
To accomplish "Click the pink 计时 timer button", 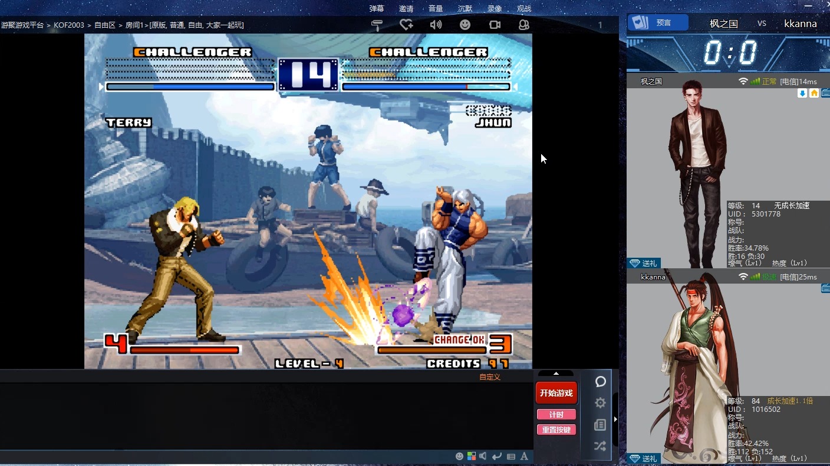I will (556, 414).
